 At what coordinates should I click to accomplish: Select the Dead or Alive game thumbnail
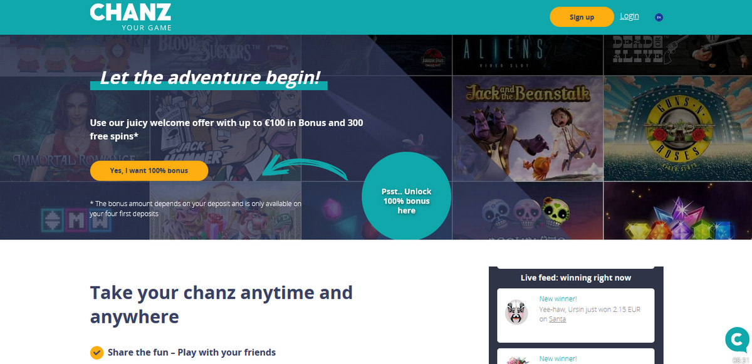pyautogui.click(x=678, y=55)
